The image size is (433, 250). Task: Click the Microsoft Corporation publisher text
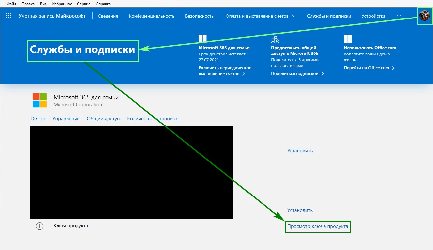[x=78, y=105]
